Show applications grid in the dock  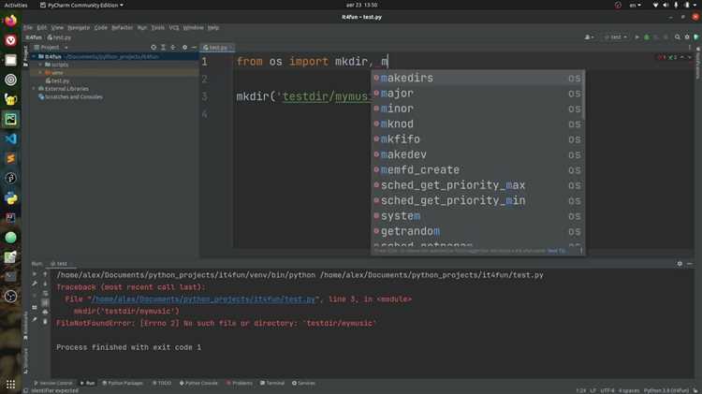pyautogui.click(x=10, y=384)
